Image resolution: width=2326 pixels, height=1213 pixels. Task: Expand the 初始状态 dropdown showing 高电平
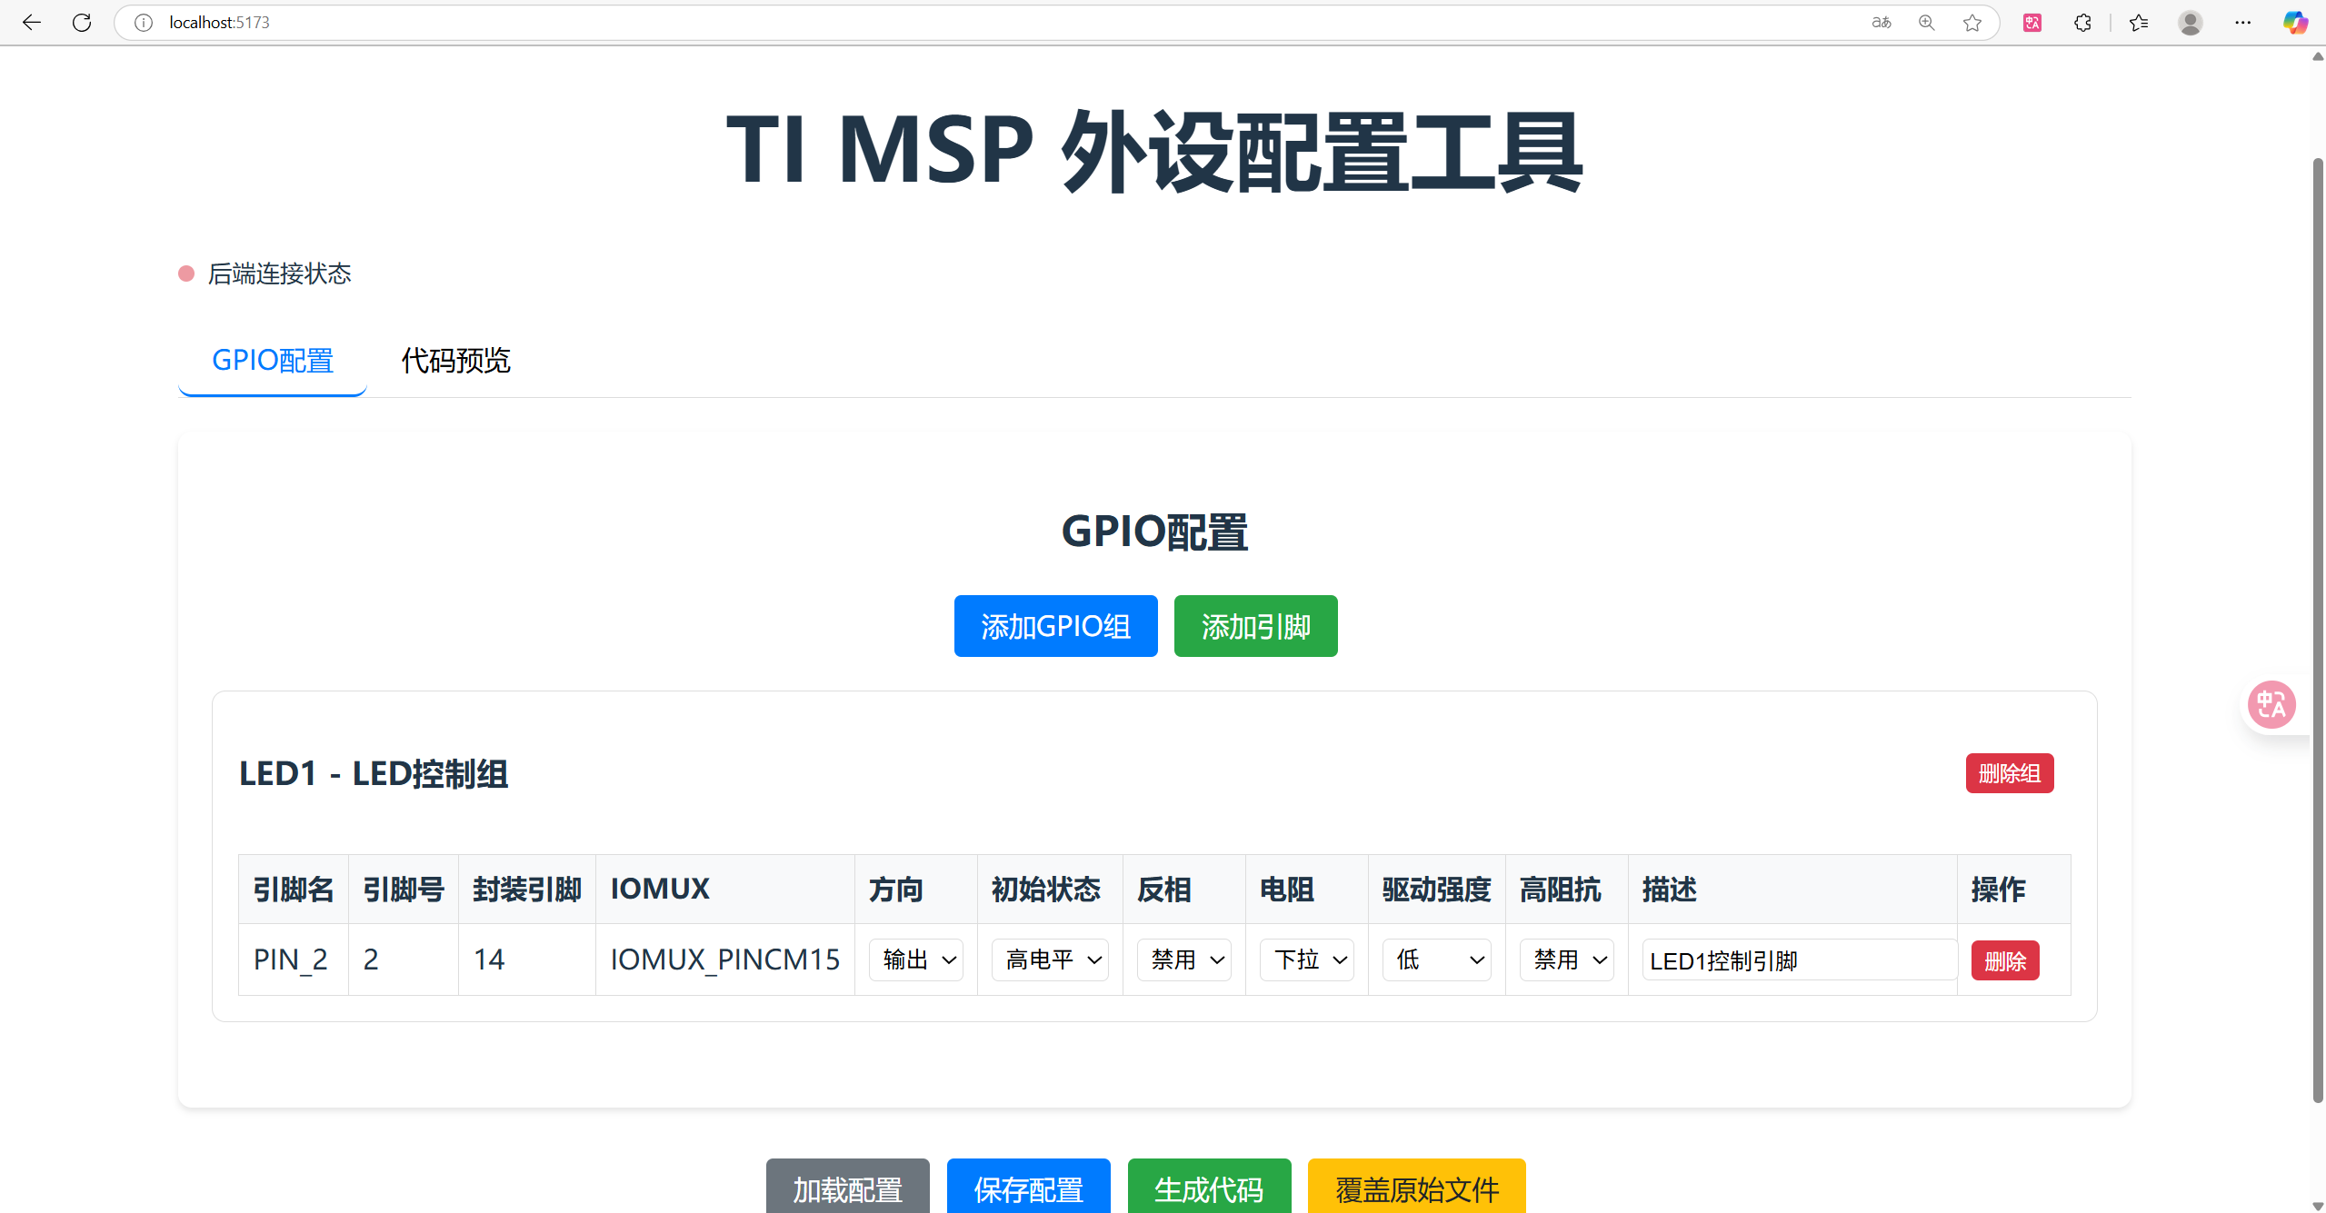pyautogui.click(x=1051, y=959)
